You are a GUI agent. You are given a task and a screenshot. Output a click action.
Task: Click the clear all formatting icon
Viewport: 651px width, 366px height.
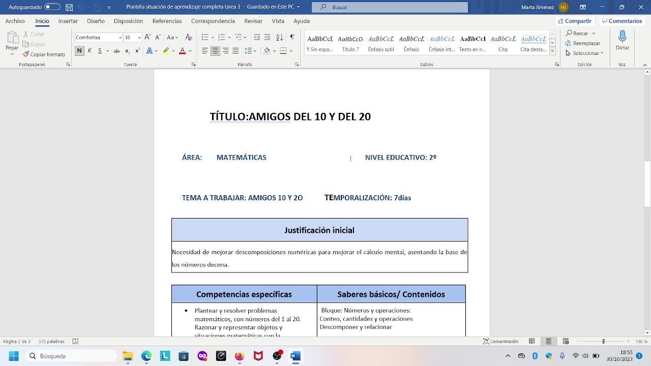click(189, 37)
